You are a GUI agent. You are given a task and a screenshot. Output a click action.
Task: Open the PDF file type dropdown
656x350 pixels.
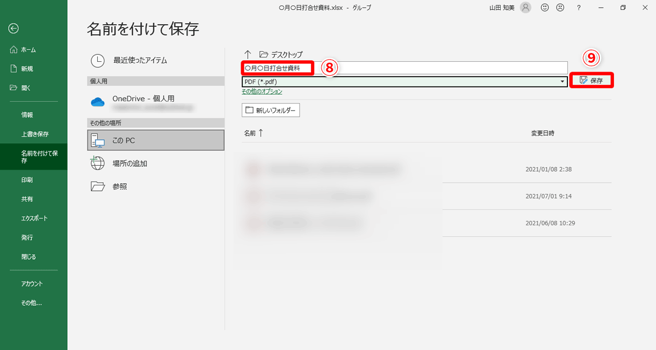(x=562, y=81)
